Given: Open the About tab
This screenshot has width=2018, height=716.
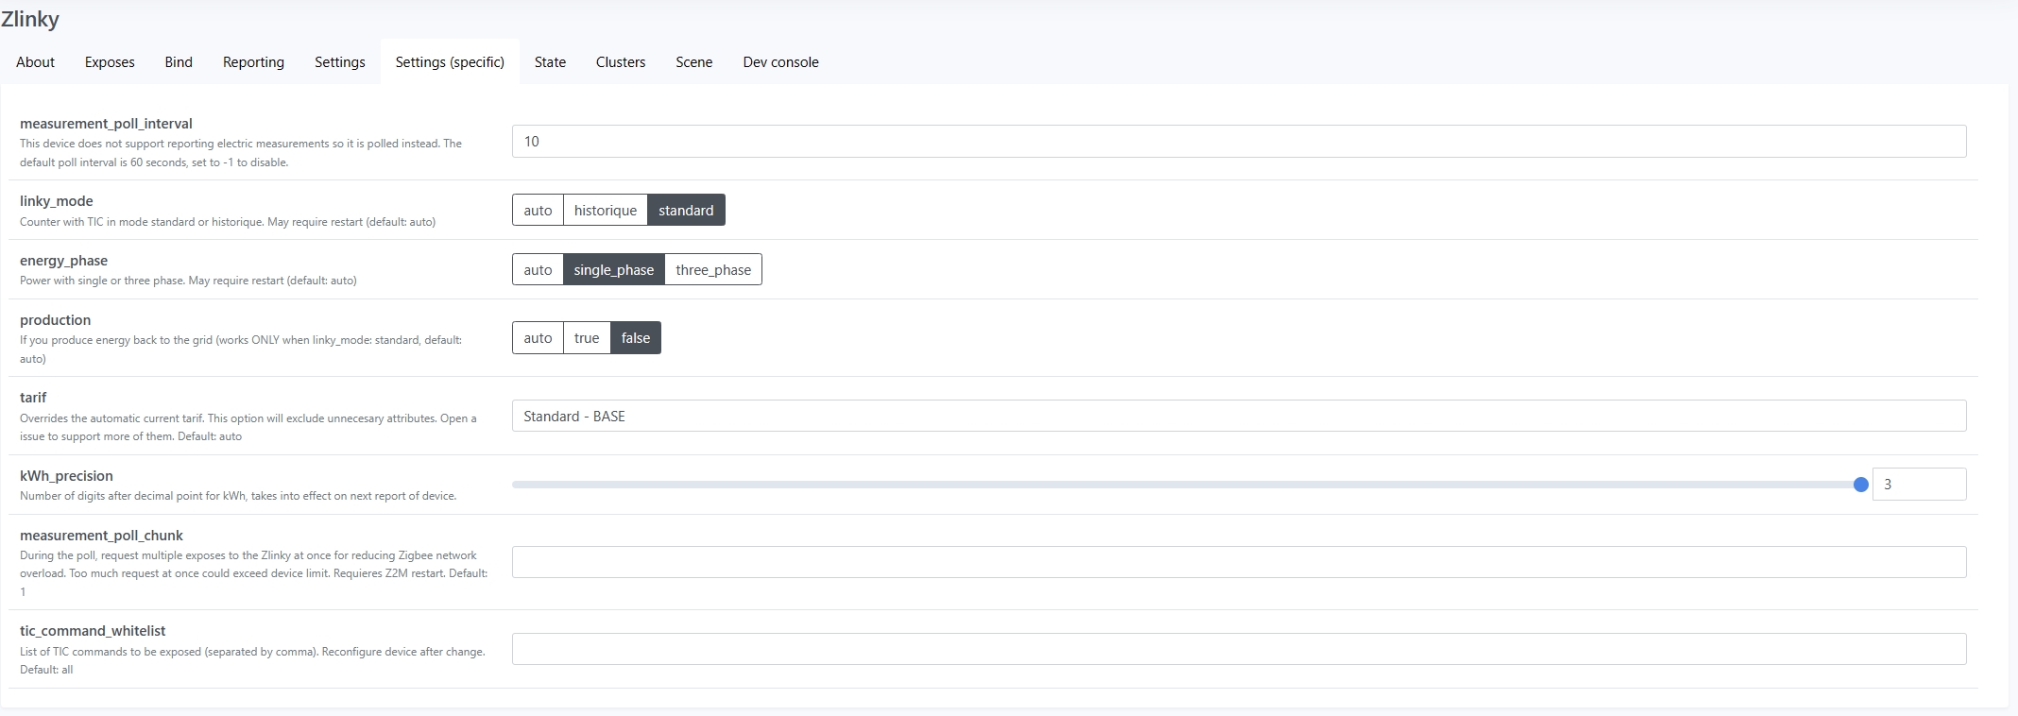Looking at the screenshot, I should point(35,62).
